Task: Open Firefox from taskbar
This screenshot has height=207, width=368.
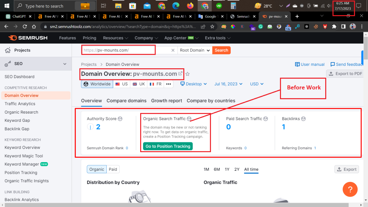Action: pos(190,6)
